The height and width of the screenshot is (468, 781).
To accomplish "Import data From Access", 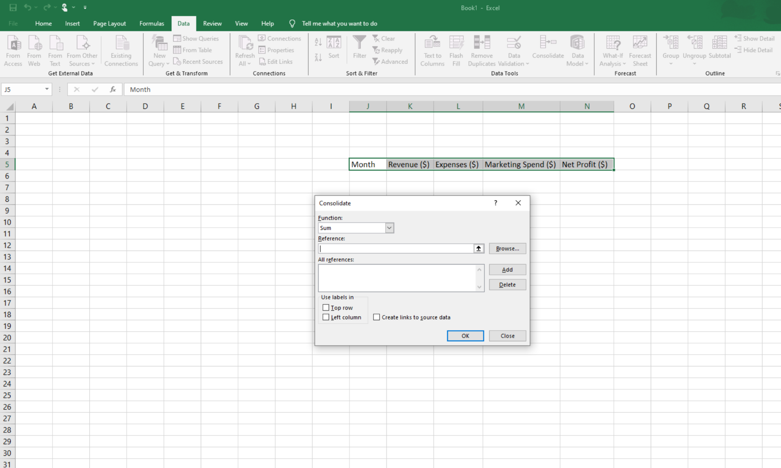I will coord(13,51).
